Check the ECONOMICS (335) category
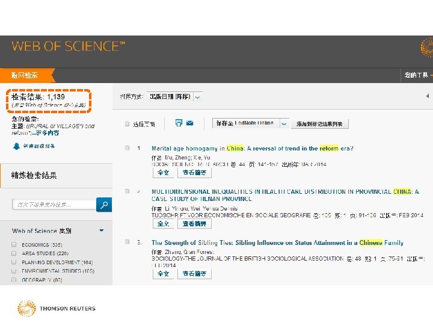Screen dimensions: 433x325 14,244
